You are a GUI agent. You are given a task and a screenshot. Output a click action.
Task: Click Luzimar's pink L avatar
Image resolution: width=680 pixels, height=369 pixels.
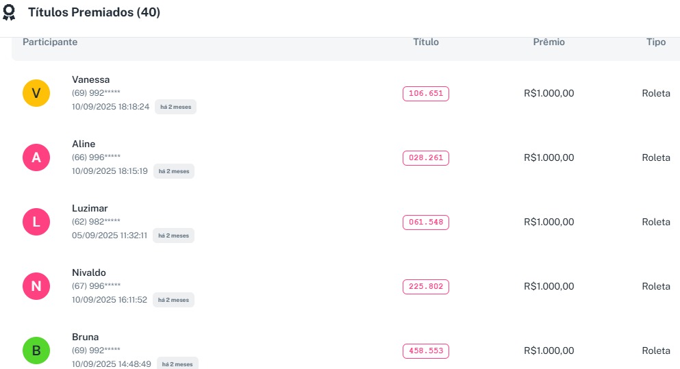pos(36,222)
